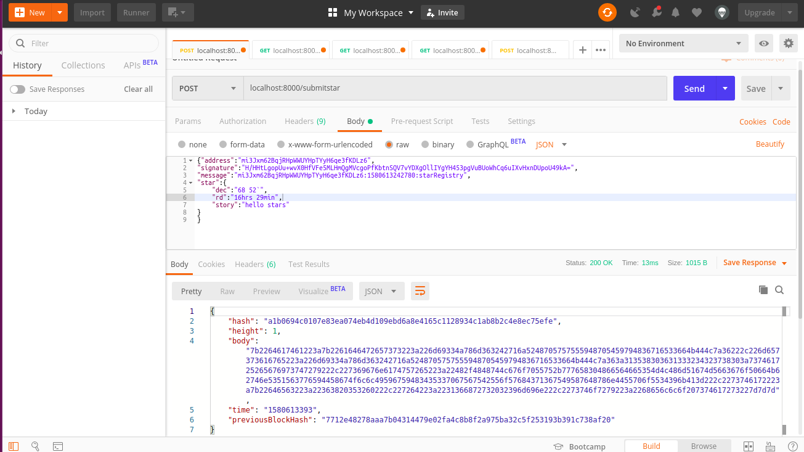Click the orange sync status icon

(x=607, y=12)
